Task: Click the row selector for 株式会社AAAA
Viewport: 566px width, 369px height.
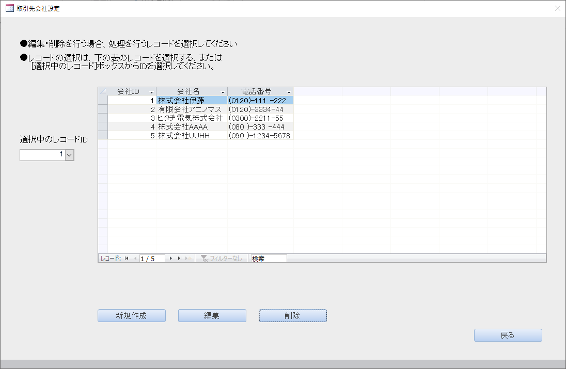Action: click(103, 126)
